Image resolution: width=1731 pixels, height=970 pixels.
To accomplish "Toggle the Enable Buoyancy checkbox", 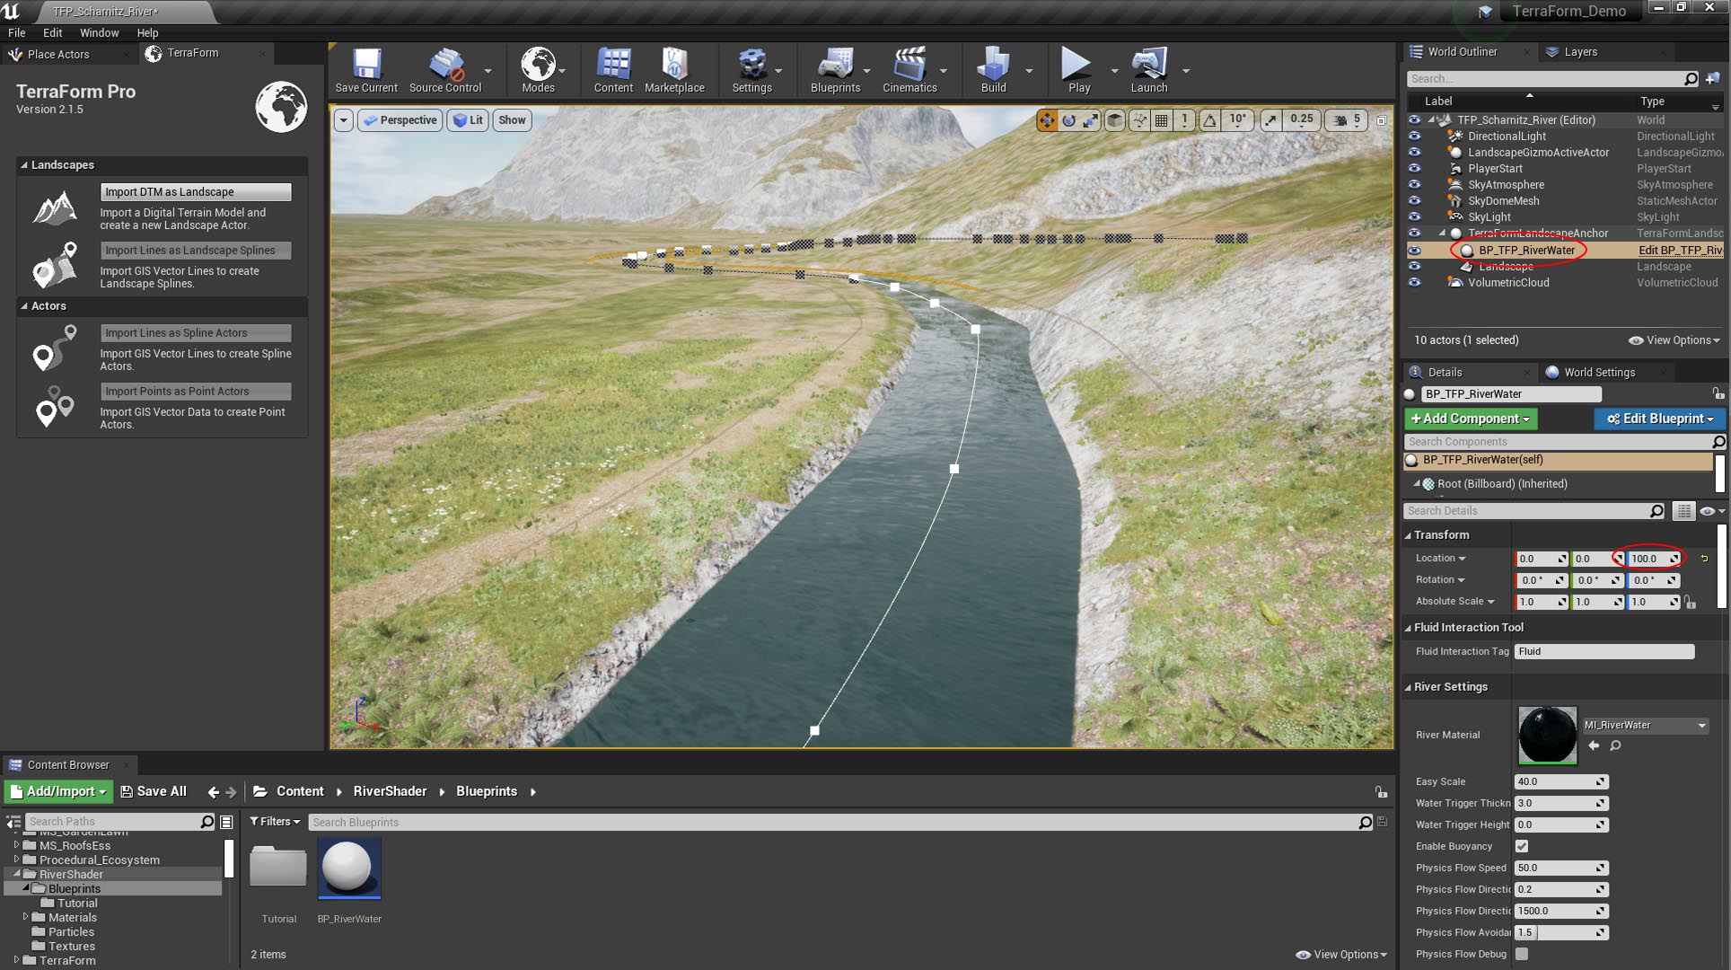I will (x=1521, y=846).
